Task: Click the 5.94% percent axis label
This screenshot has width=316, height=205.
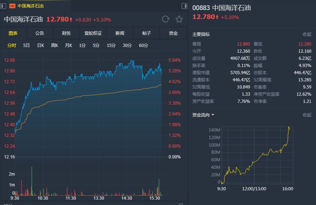Action: 174,60
